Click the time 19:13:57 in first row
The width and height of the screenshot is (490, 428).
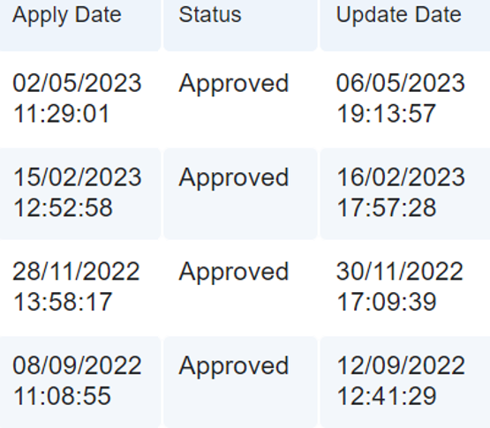tap(386, 114)
